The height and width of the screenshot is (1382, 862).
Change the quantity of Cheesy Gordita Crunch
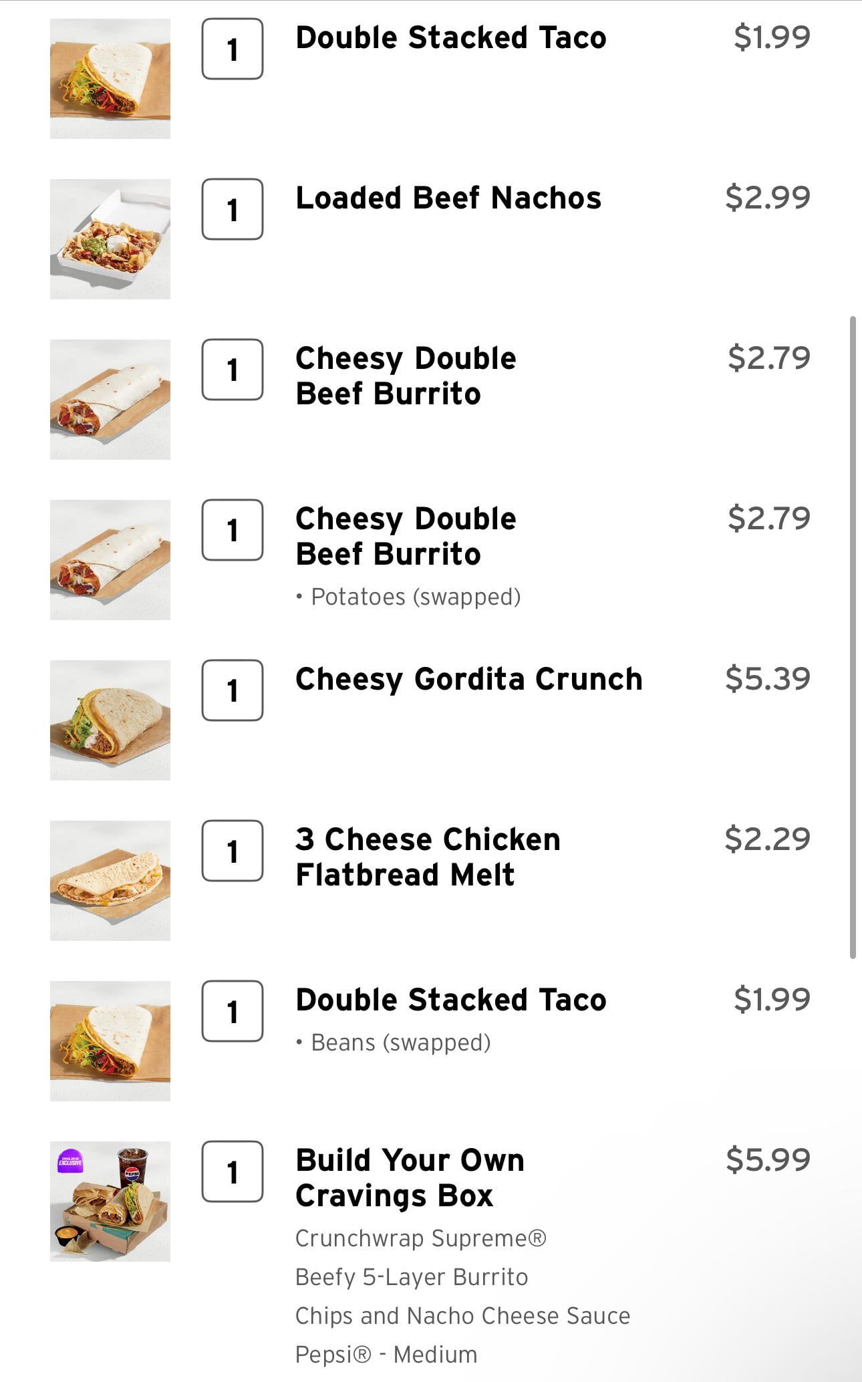(232, 690)
